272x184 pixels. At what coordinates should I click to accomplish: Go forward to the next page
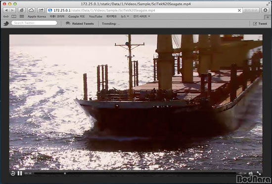(x=13, y=10)
